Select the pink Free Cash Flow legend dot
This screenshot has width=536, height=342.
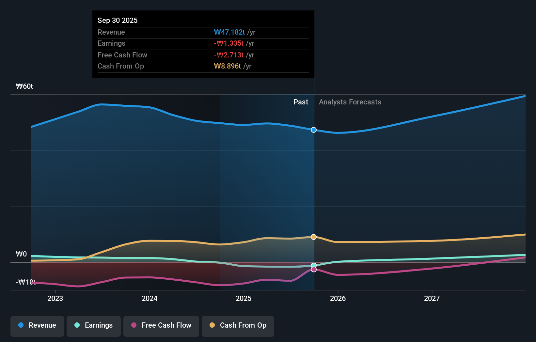tap(134, 325)
